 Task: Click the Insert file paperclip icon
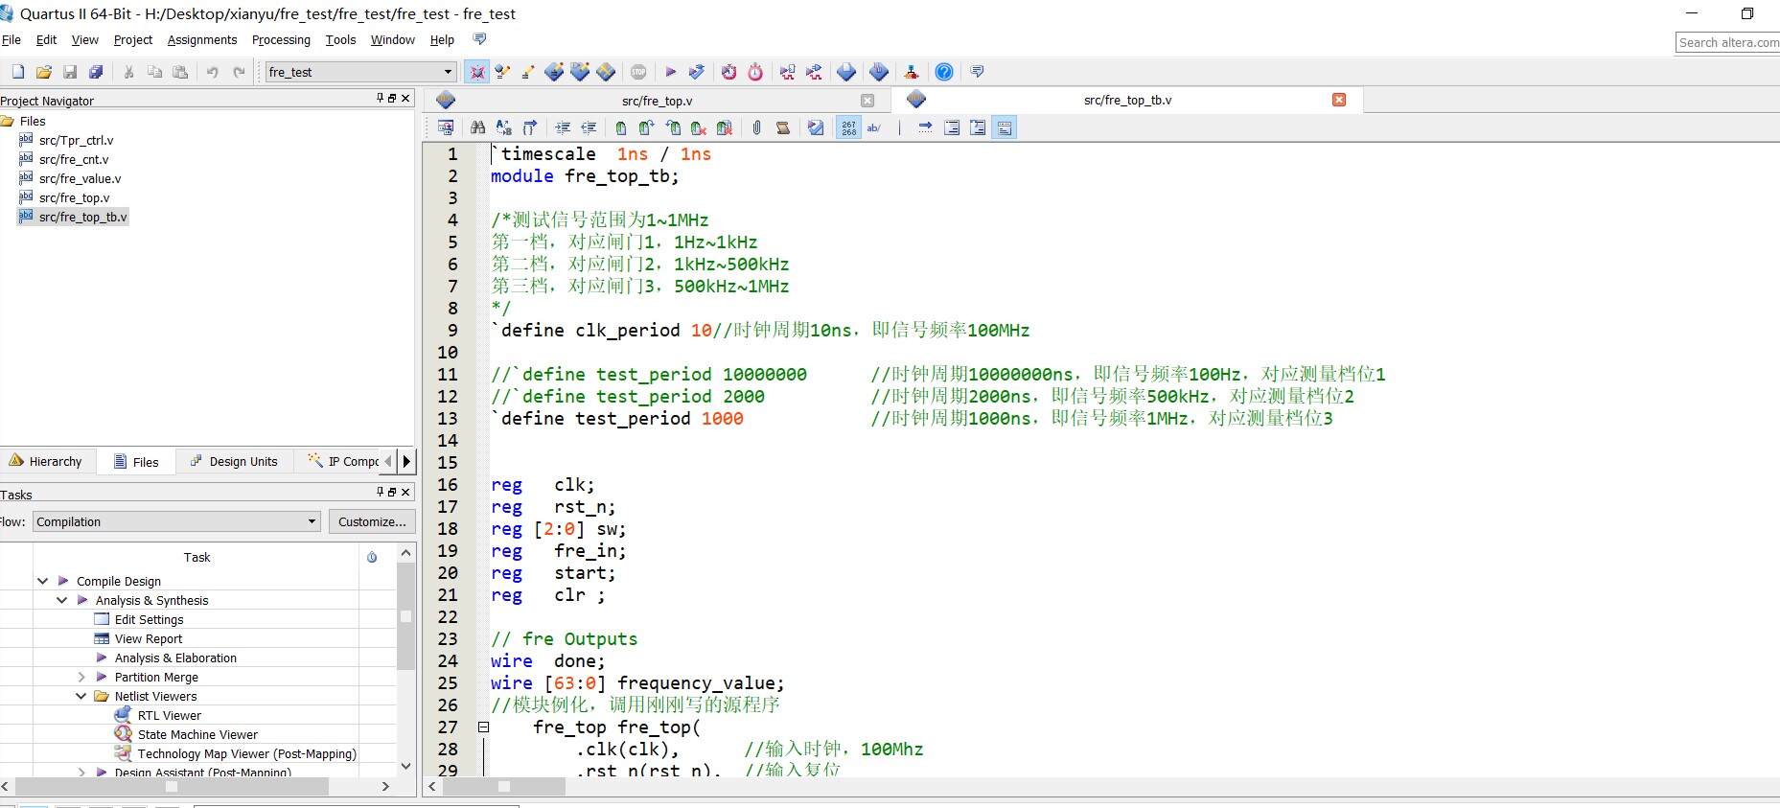click(757, 127)
